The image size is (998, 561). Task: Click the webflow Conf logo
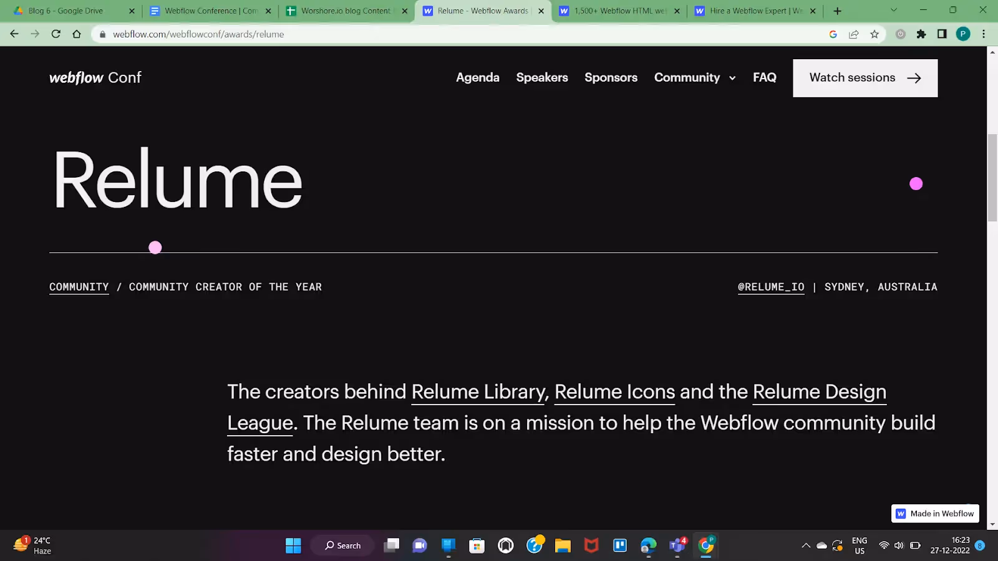[95, 78]
